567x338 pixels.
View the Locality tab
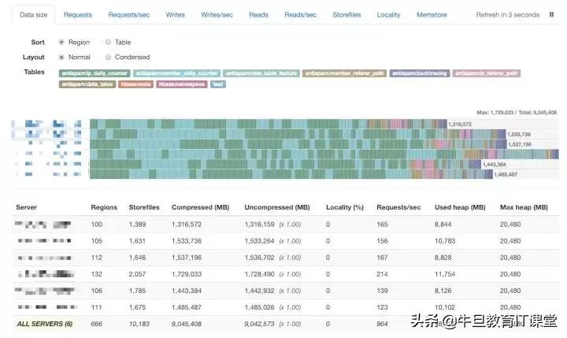pos(389,15)
